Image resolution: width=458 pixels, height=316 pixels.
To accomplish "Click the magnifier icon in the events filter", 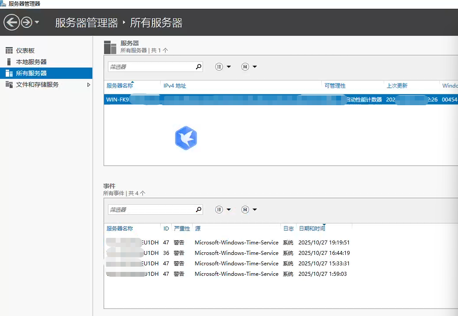I will click(x=199, y=209).
